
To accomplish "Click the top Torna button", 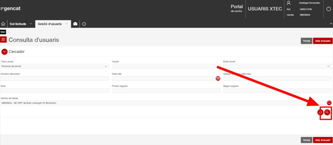I will point(306,41).
